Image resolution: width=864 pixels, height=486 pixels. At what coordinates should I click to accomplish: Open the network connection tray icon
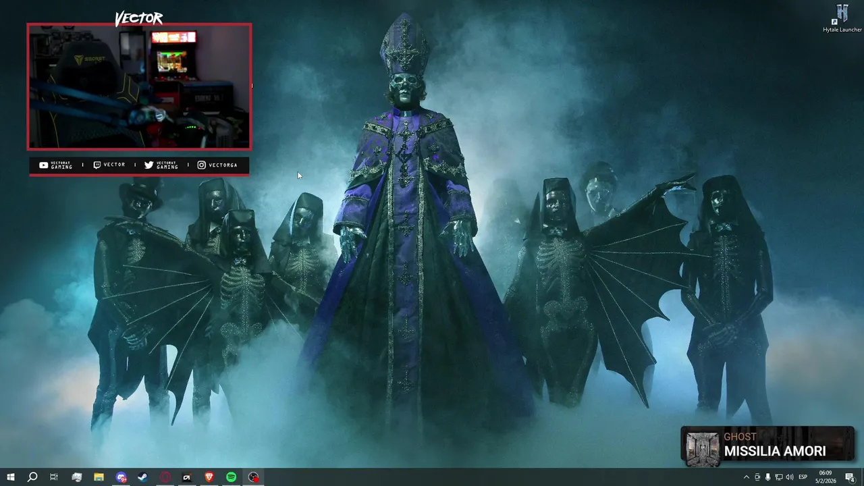778,477
